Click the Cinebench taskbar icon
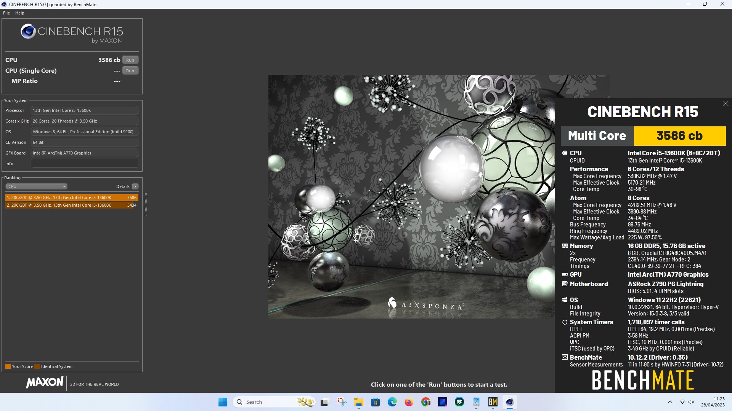 click(510, 402)
